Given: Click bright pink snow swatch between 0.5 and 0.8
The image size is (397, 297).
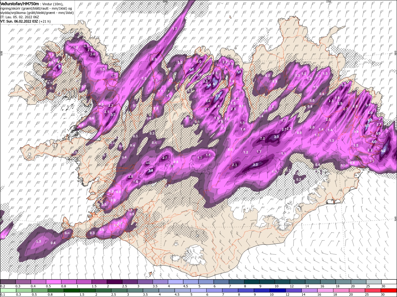Looking at the screenshot, I should pyautogui.click(x=54, y=282).
